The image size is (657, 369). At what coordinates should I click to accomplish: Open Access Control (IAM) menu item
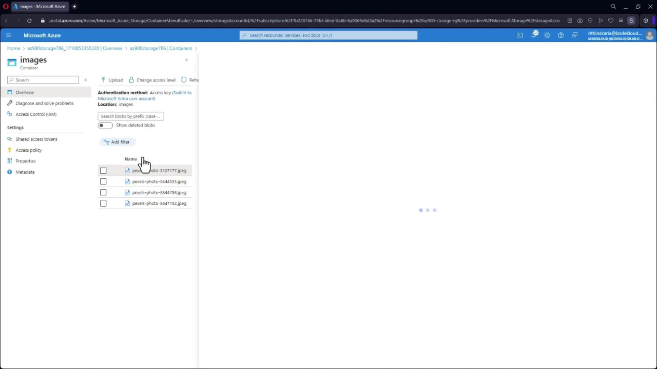[36, 114]
